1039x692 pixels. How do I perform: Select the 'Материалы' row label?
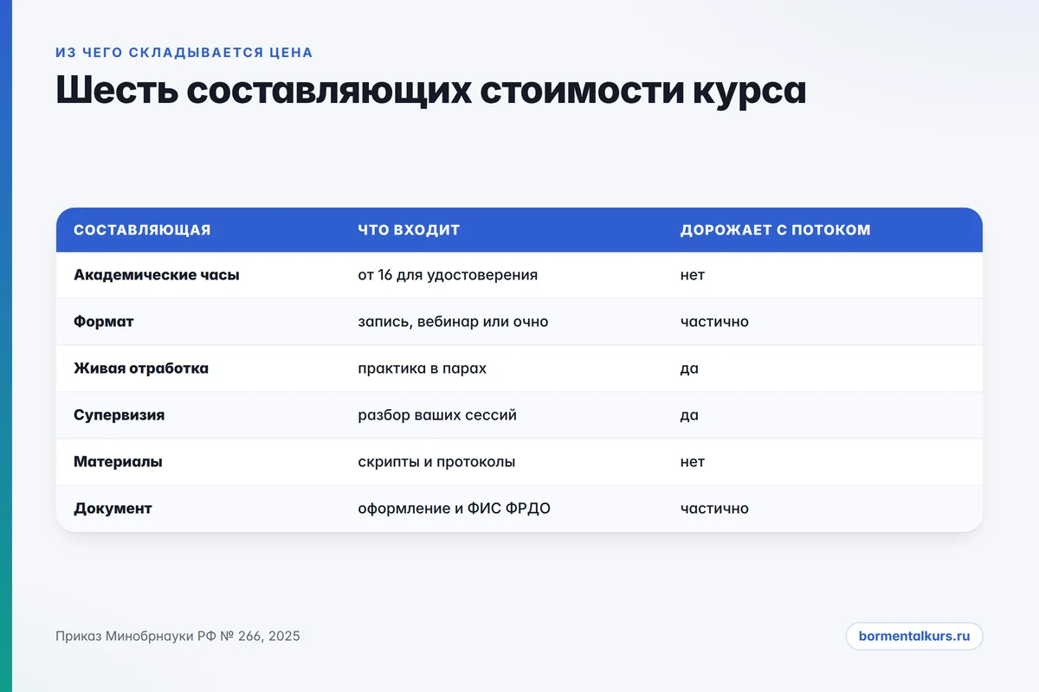118,462
